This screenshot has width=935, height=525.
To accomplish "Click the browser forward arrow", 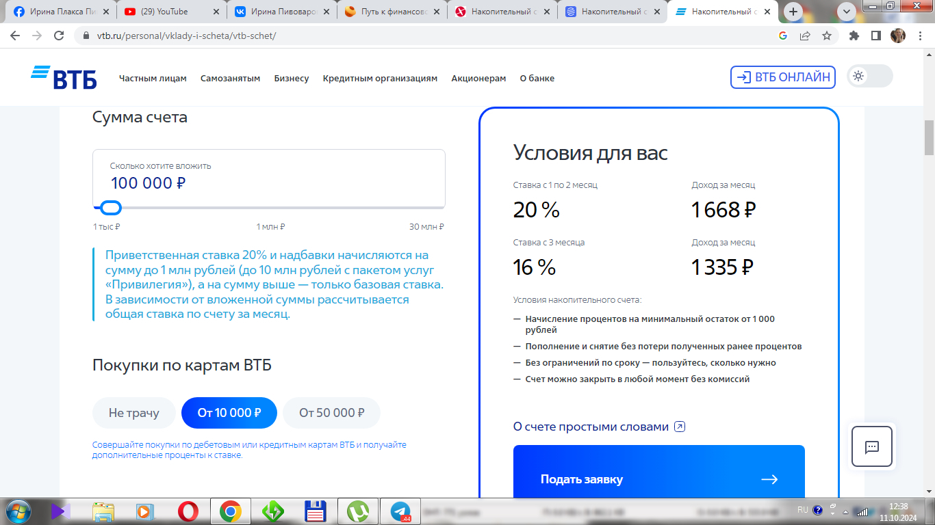I will click(37, 36).
